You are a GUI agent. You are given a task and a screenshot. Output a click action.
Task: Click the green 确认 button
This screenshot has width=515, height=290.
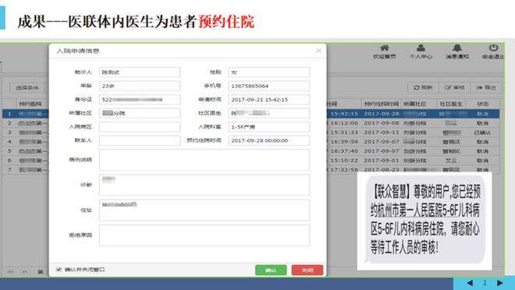tap(271, 271)
